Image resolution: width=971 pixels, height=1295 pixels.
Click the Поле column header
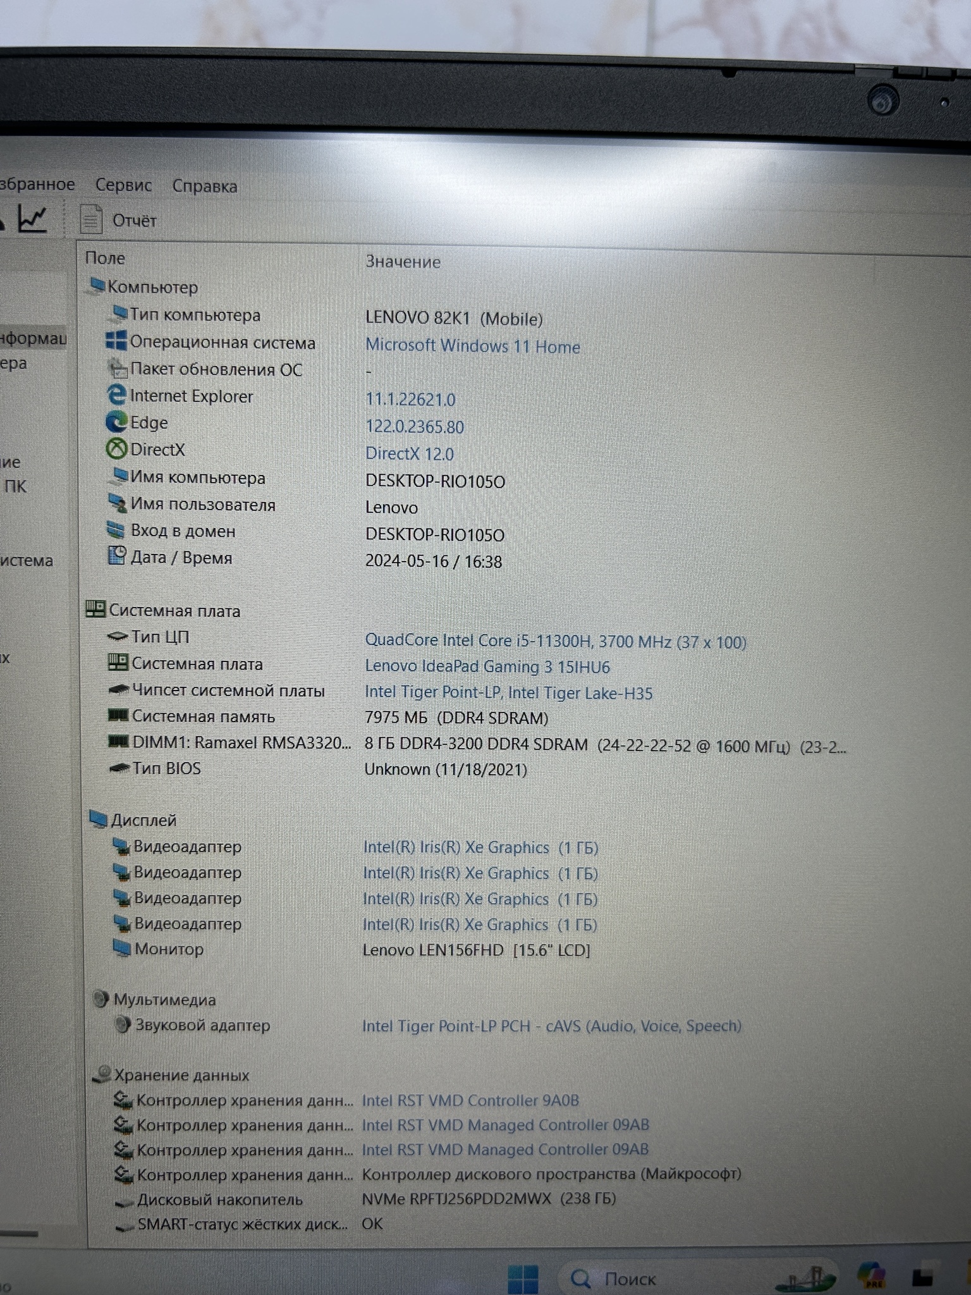point(105,258)
